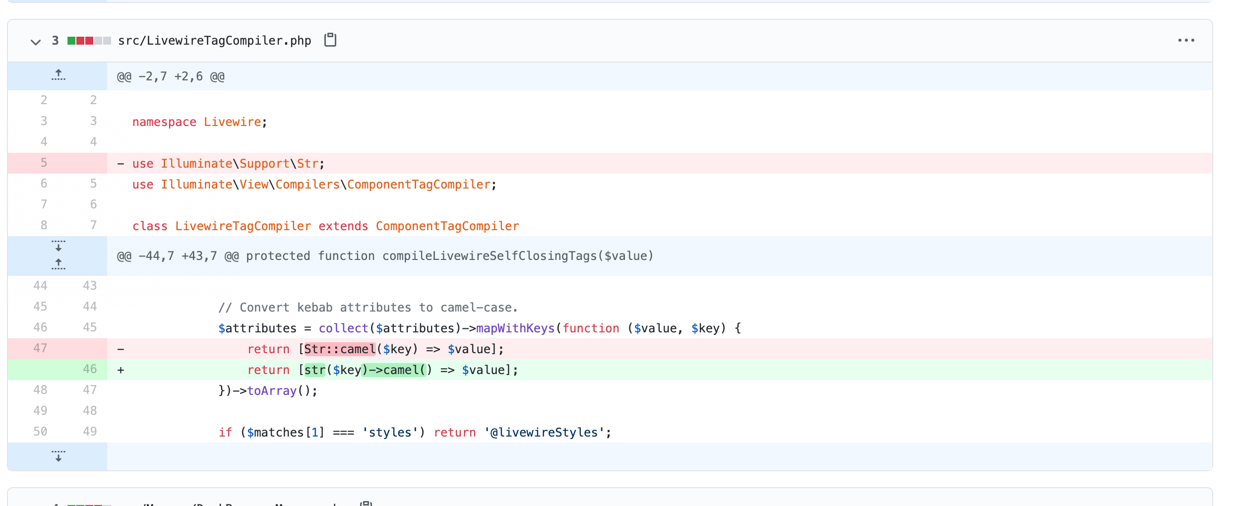Expand hidden lines downward after line 8

(58, 246)
